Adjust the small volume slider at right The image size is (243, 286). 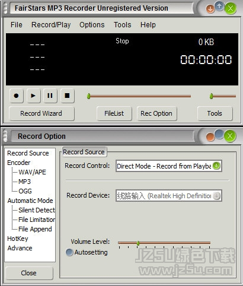point(223,96)
